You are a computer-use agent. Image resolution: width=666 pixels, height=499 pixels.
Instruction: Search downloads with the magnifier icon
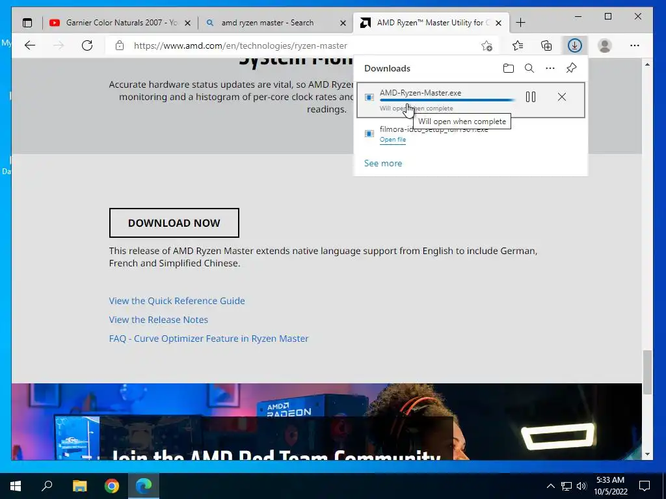(529, 68)
